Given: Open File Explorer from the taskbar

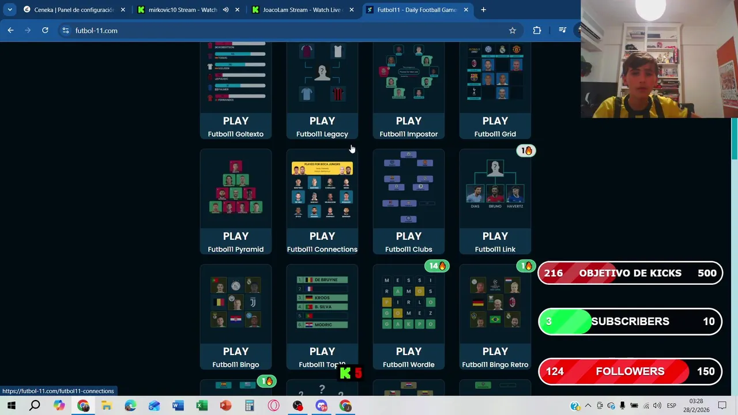Looking at the screenshot, I should pos(107,406).
